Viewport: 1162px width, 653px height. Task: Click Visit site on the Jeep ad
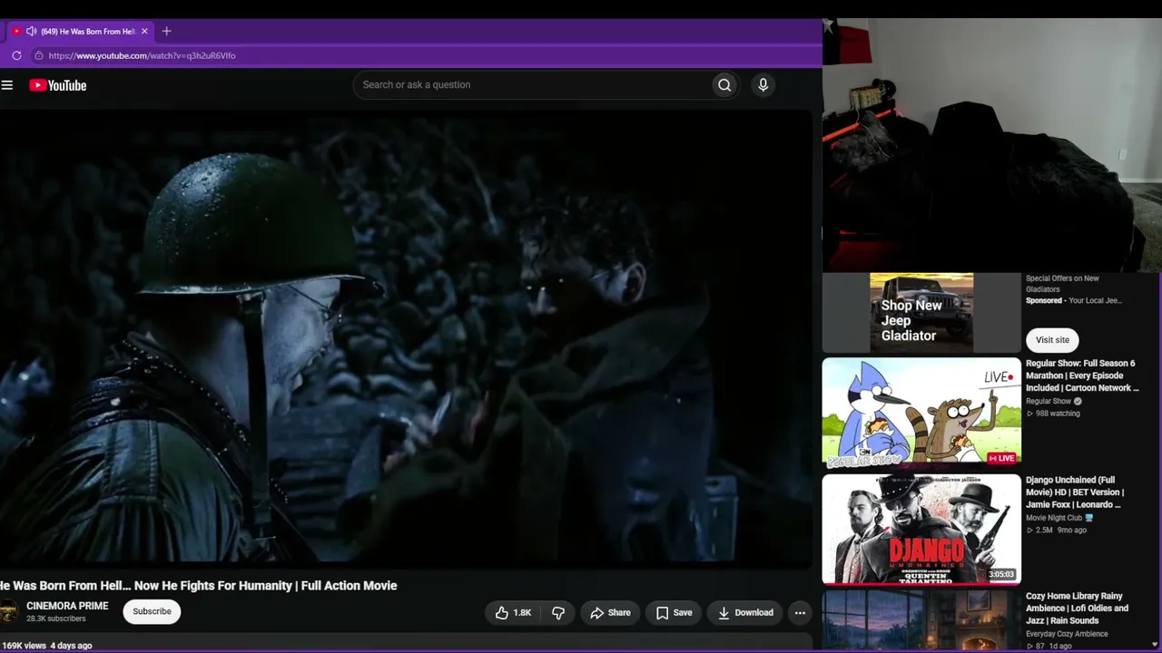tap(1052, 340)
